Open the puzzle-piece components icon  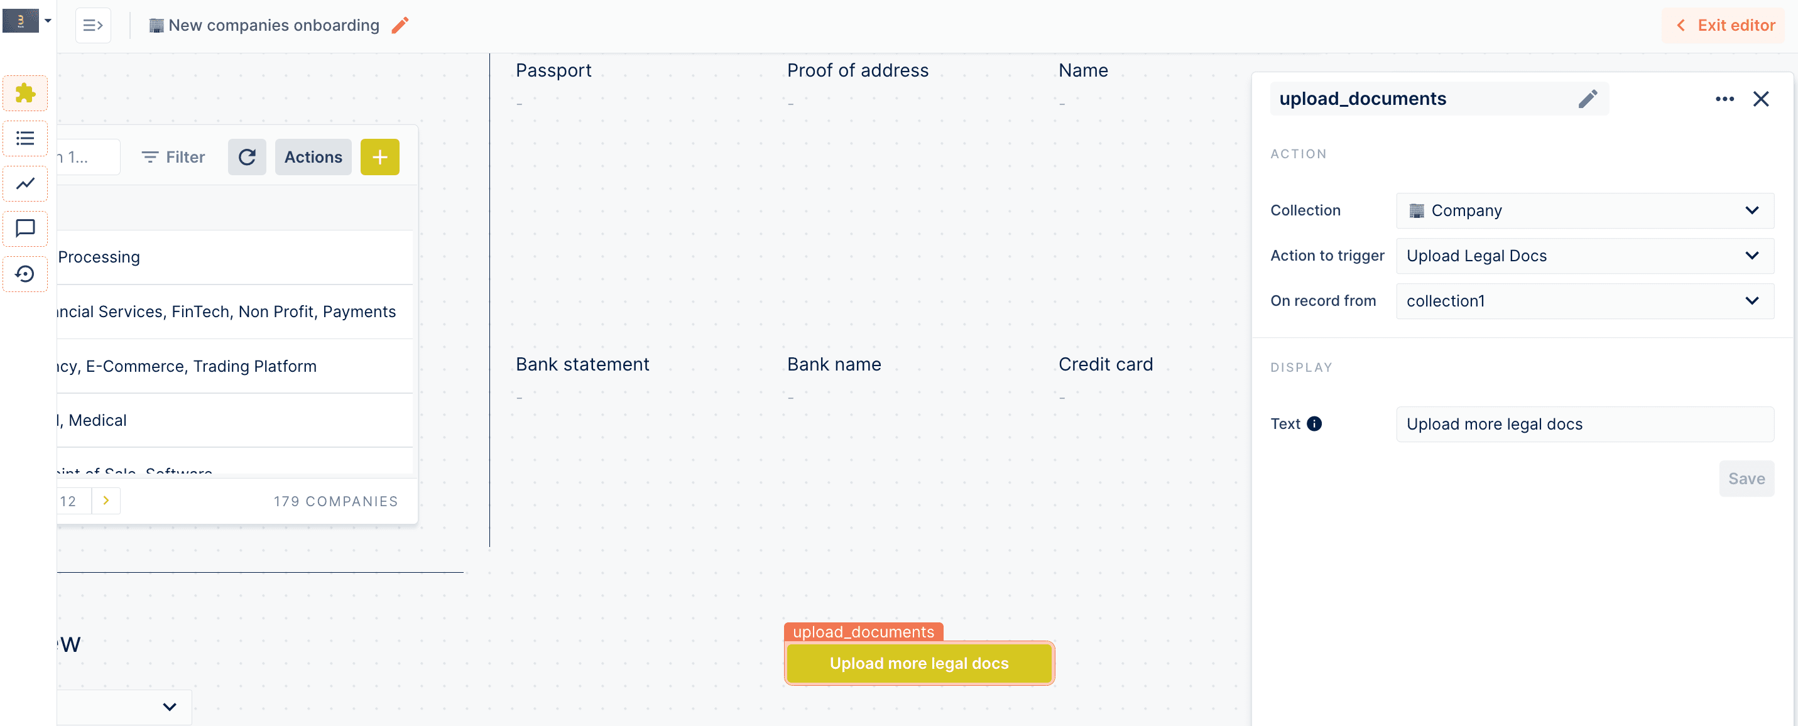25,93
